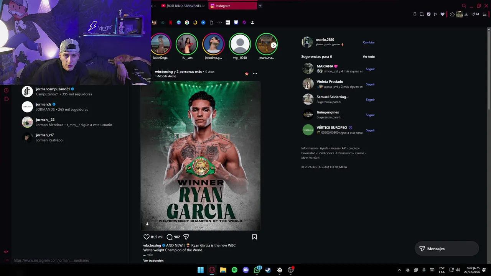Open vrg_0010's story
This screenshot has width=491, height=276.
point(240,44)
